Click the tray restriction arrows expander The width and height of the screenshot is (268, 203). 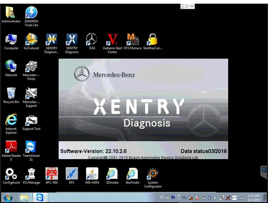(x=179, y=197)
